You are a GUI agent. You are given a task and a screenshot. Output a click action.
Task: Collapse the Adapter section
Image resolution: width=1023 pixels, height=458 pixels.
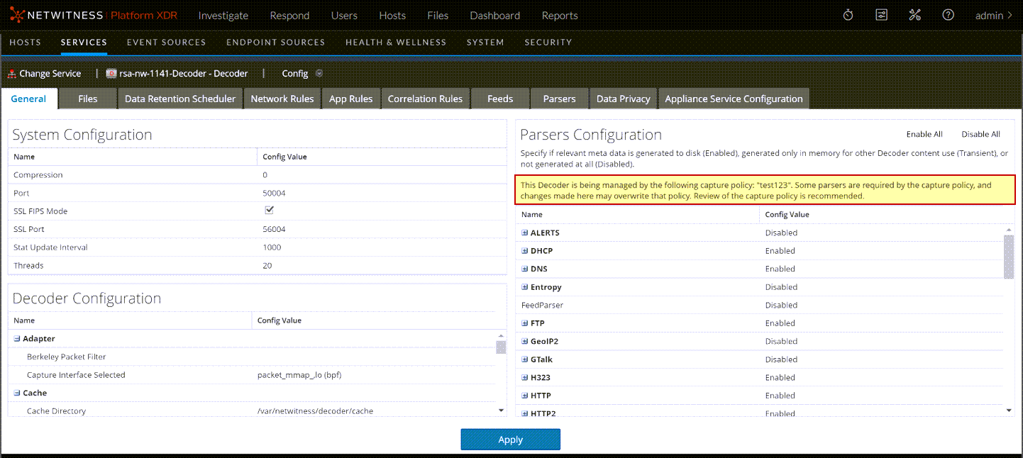point(17,339)
